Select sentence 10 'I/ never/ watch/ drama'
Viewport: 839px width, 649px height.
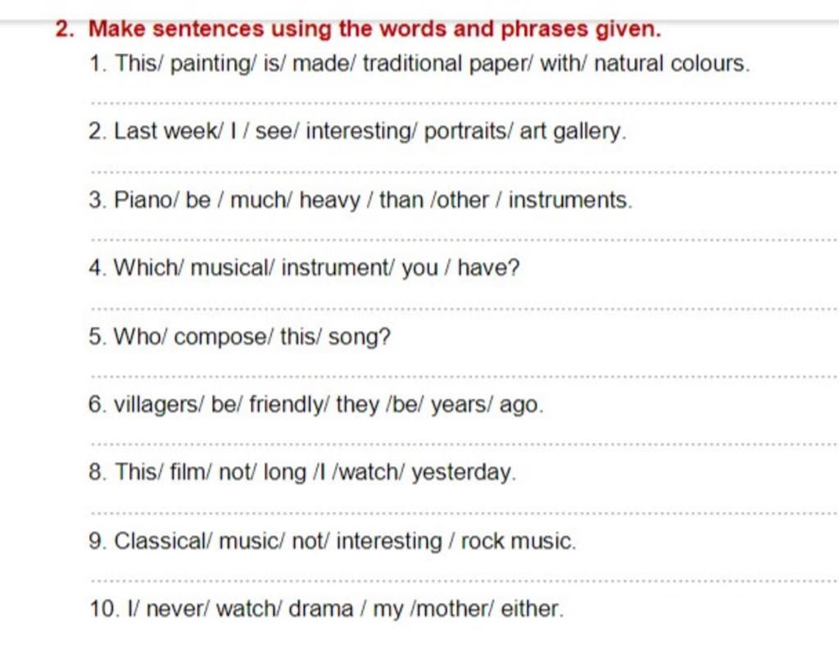(x=326, y=609)
